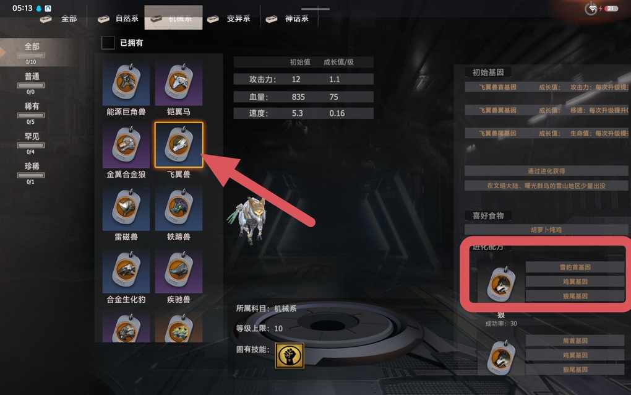The image size is (631, 395).
Task: Choose the 合金生化豹 creature icon
Action: click(126, 271)
